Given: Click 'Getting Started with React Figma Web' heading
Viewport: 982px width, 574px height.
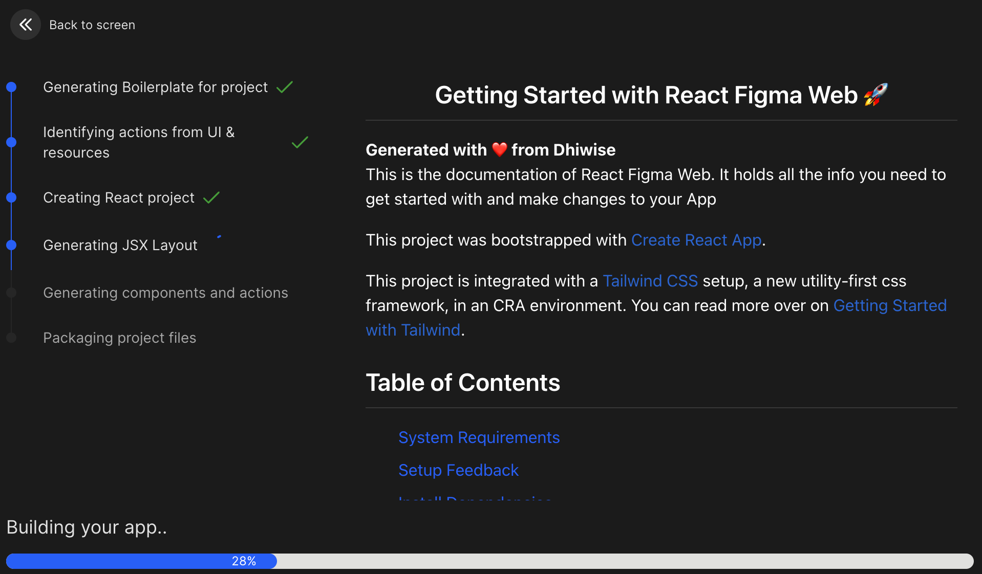Looking at the screenshot, I should click(646, 95).
